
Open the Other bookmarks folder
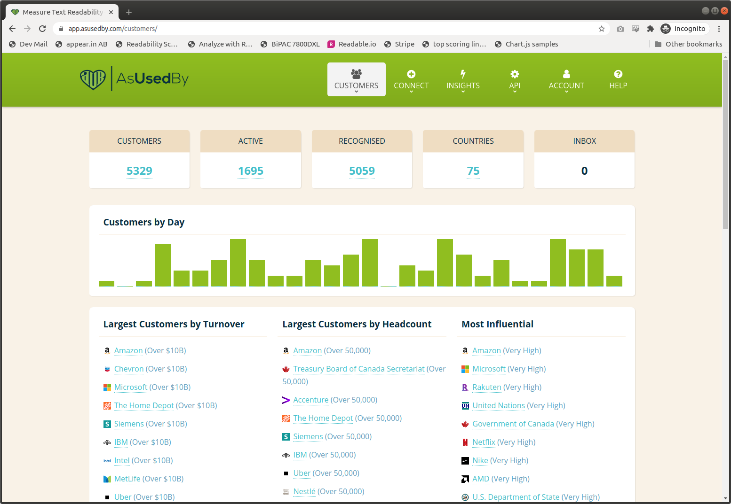click(x=688, y=44)
